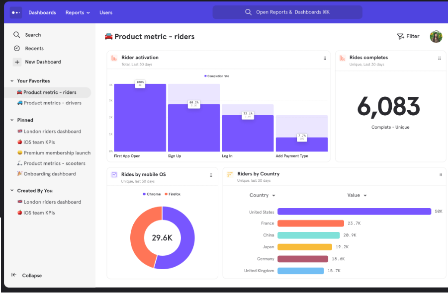Open the Dashboards menu item
This screenshot has width=448, height=293.
click(42, 12)
